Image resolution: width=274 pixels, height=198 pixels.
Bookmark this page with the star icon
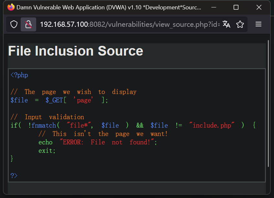click(x=240, y=24)
